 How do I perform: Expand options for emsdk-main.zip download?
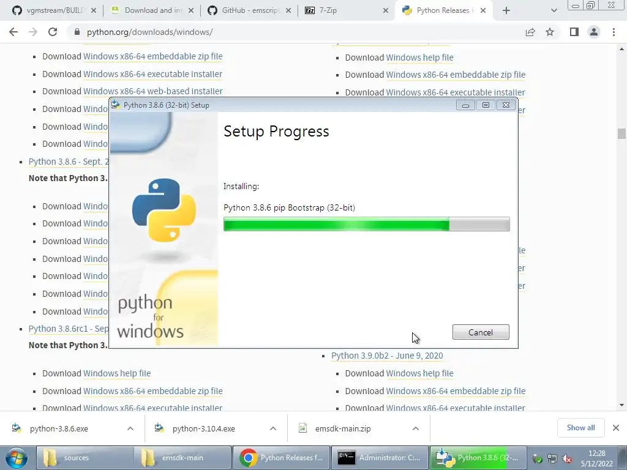pyautogui.click(x=416, y=428)
